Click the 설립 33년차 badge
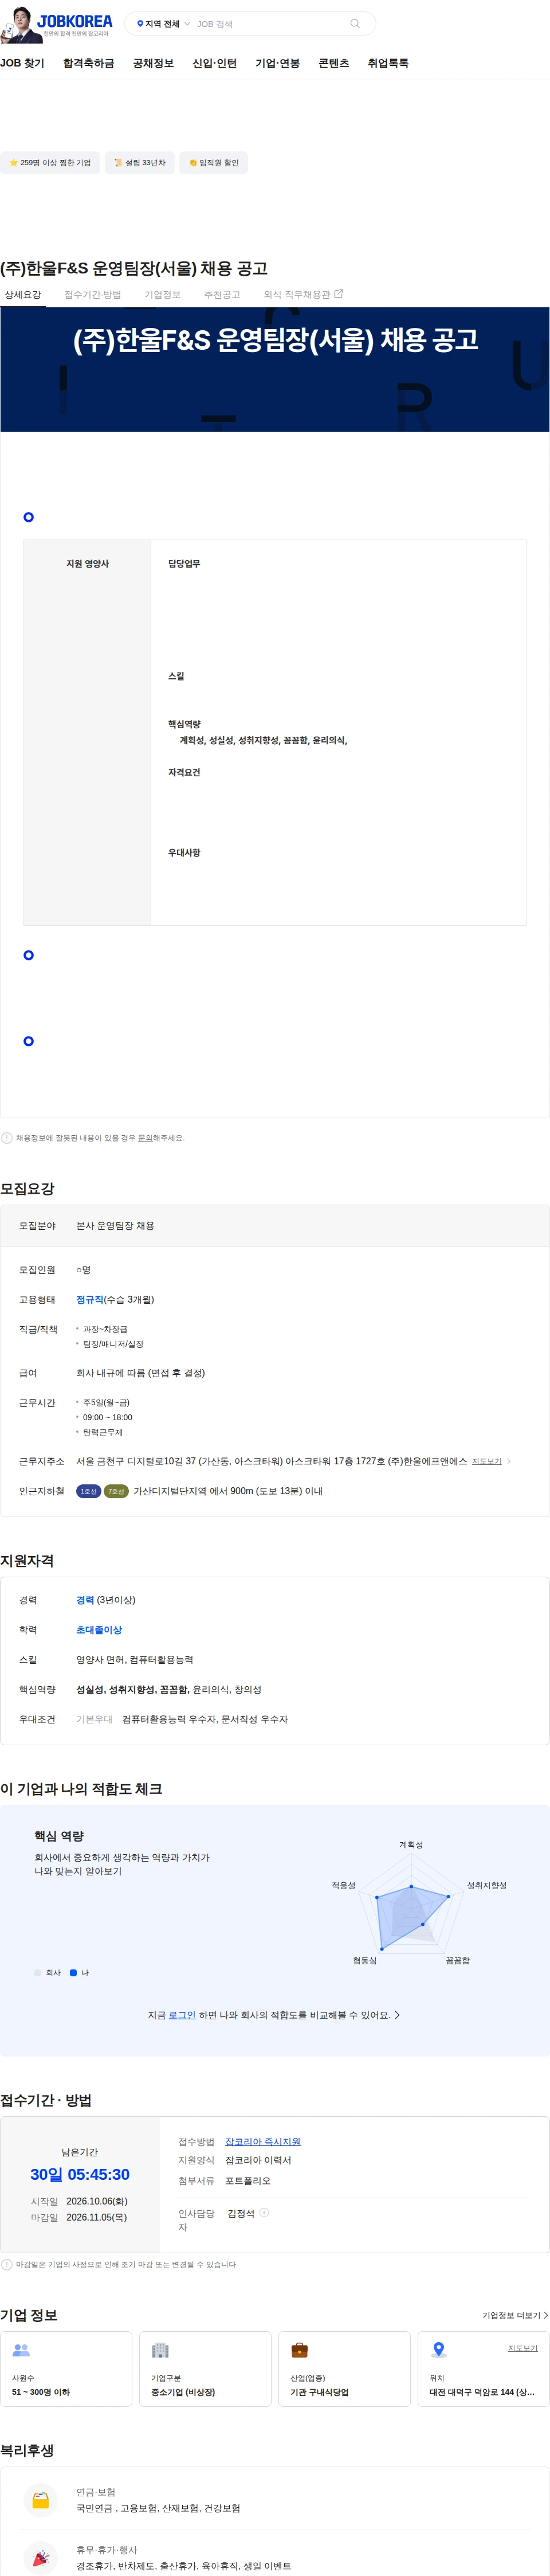The image size is (550, 2576). tap(140, 163)
